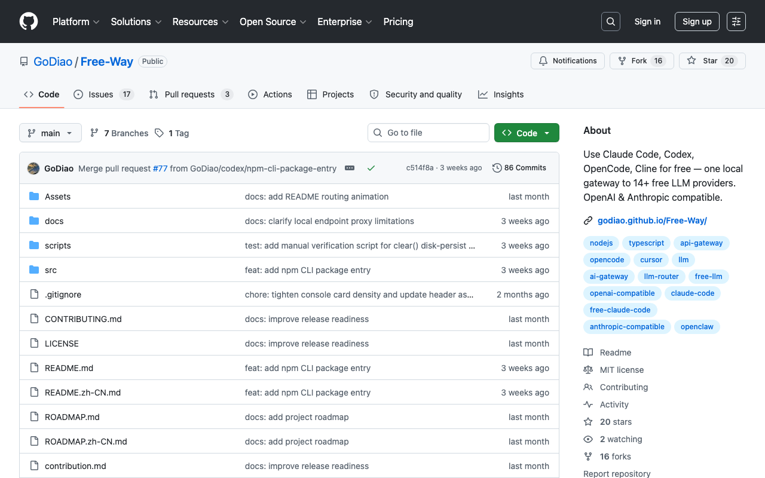765x478 pixels.
Task: Focus the Go to file search field
Action: tap(429, 133)
